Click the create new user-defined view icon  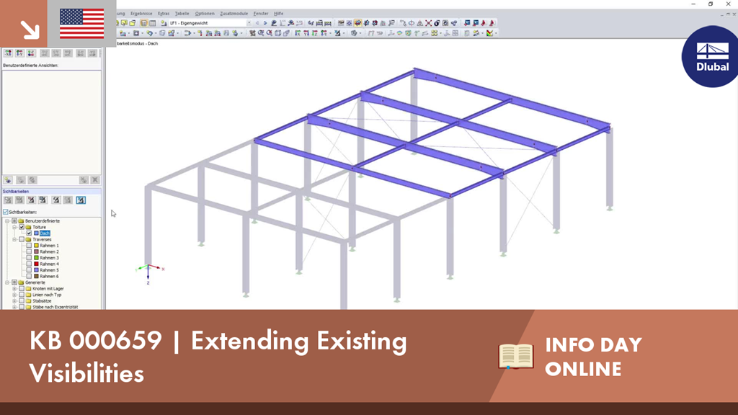coord(8,179)
